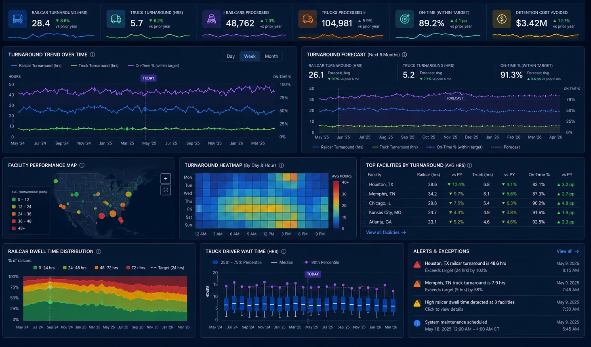Viewport: 591px width, 347px height.
Task: Sort table by Facility column header
Action: [374, 175]
